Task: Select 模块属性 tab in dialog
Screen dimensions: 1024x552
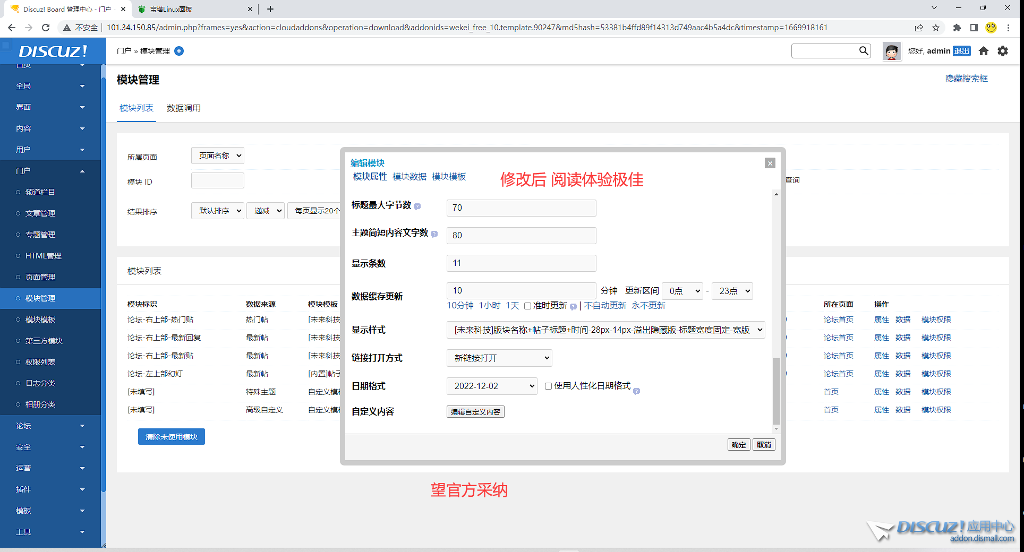Action: point(370,177)
